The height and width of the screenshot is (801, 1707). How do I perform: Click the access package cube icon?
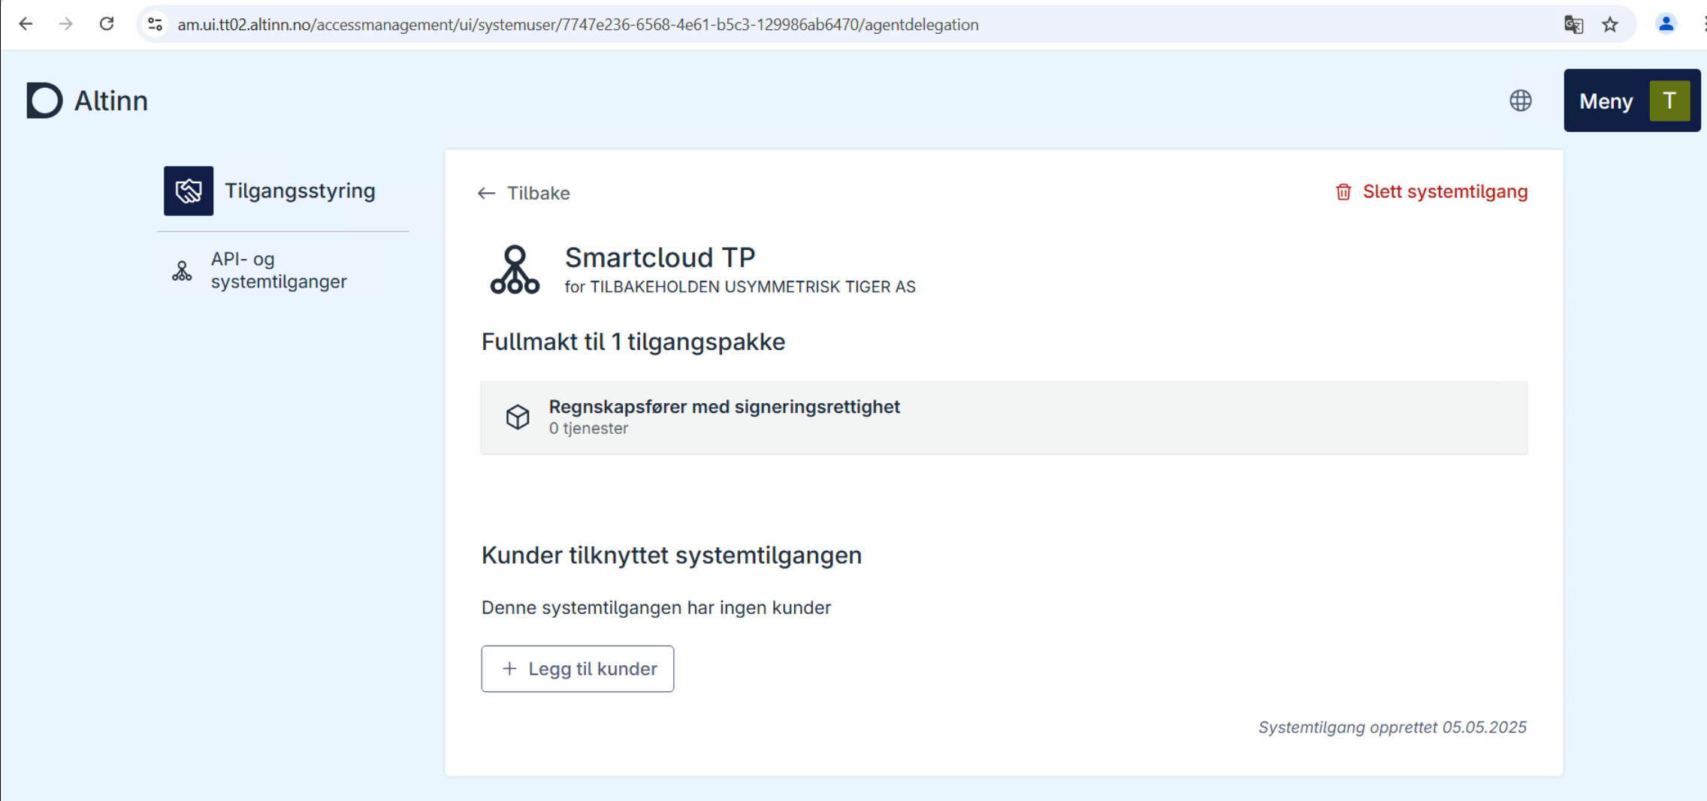pyautogui.click(x=518, y=417)
